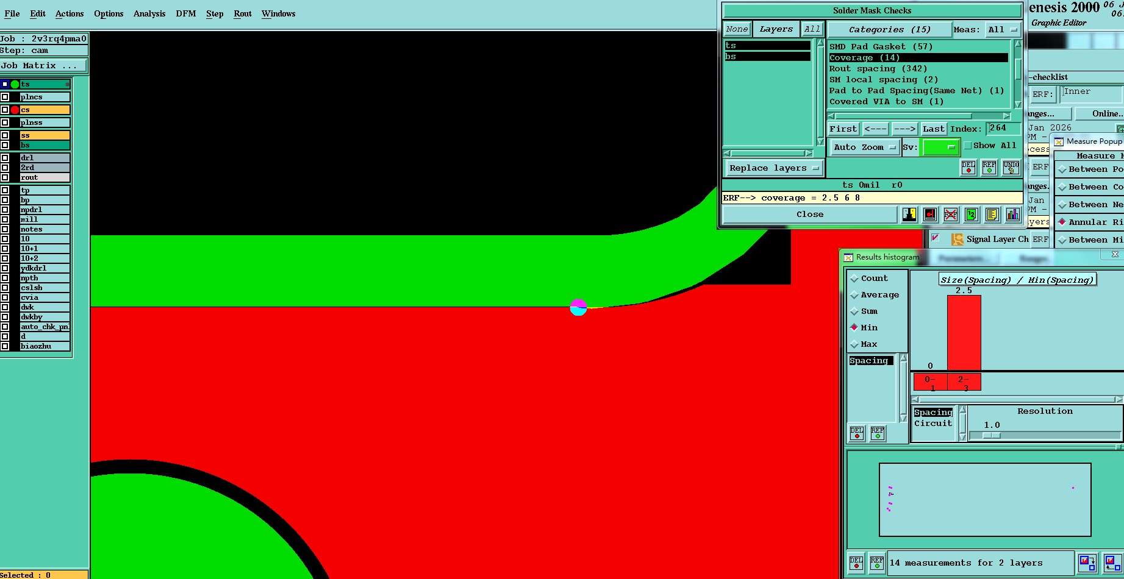Viewport: 1124px width, 579px height.
Task: Click the red 0-1 range cell
Action: point(931,382)
